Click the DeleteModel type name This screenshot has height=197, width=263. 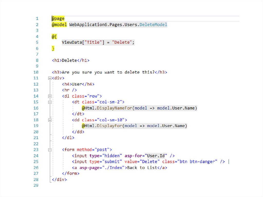point(153,25)
